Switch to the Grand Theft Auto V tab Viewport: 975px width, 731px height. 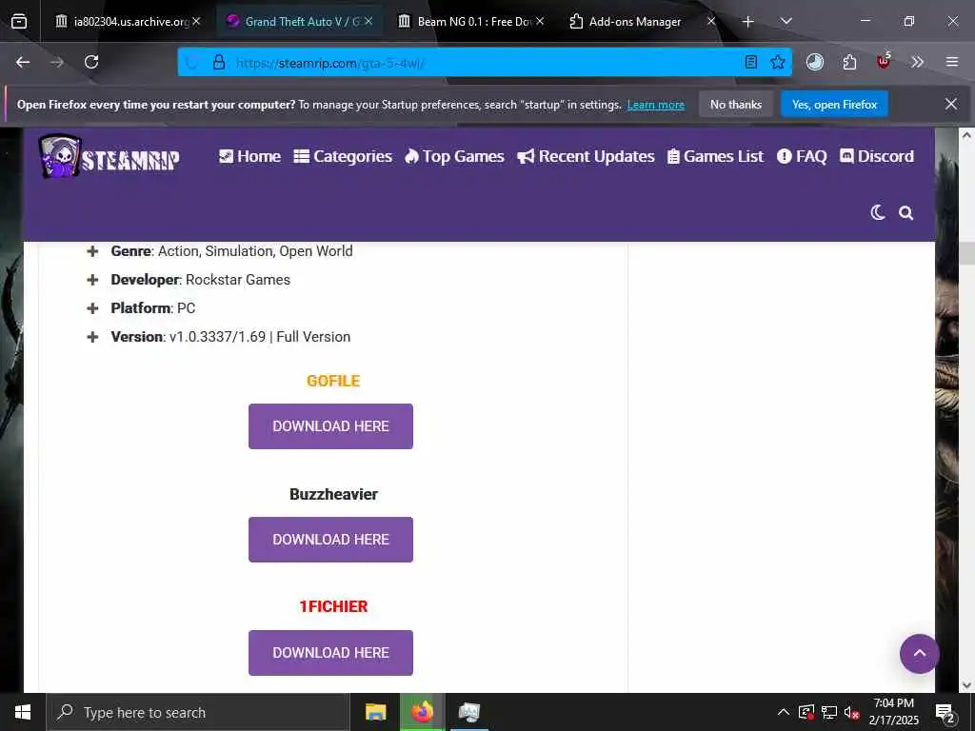300,22
